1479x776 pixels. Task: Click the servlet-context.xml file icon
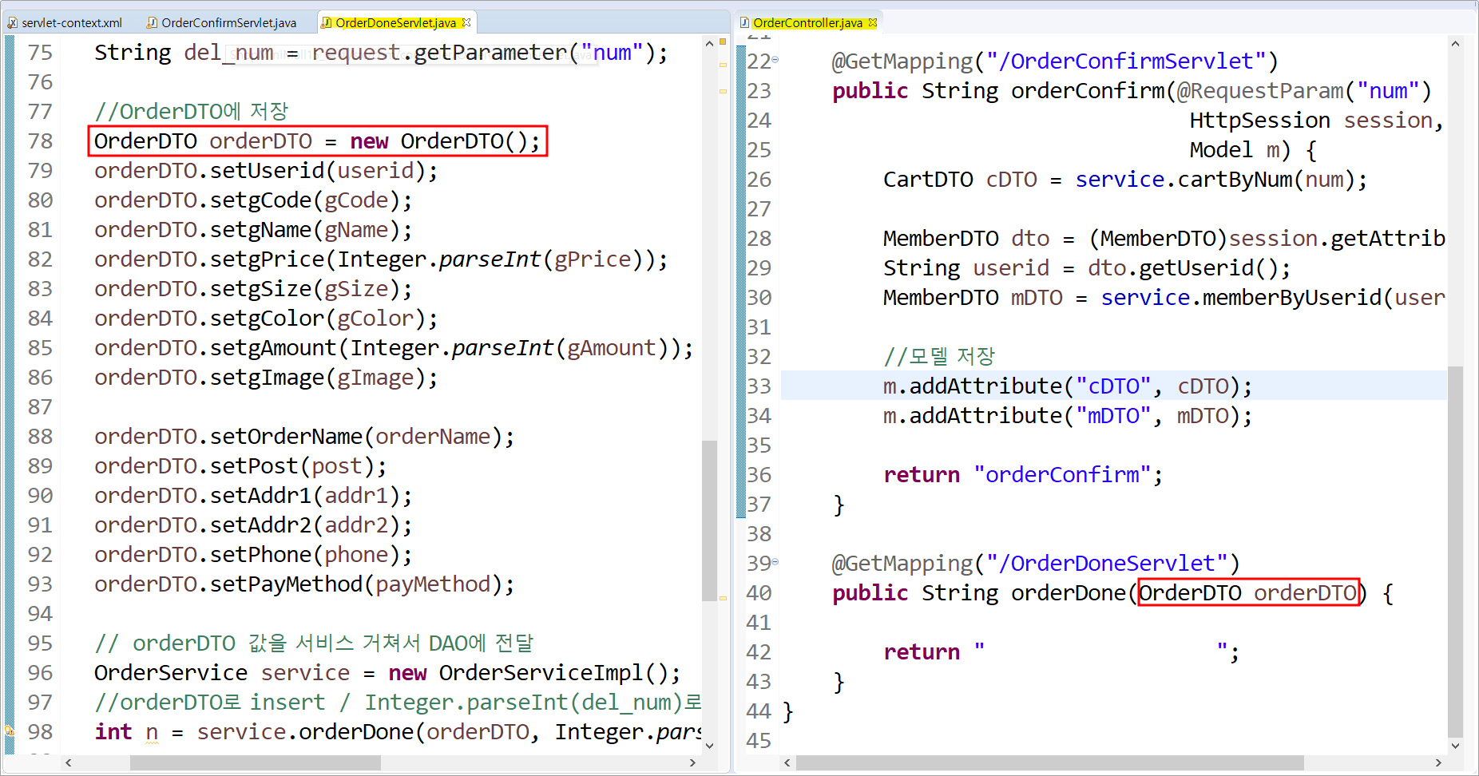13,22
